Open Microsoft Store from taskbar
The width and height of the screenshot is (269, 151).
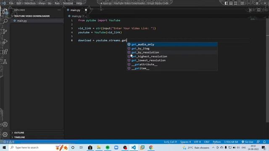coord(90,148)
